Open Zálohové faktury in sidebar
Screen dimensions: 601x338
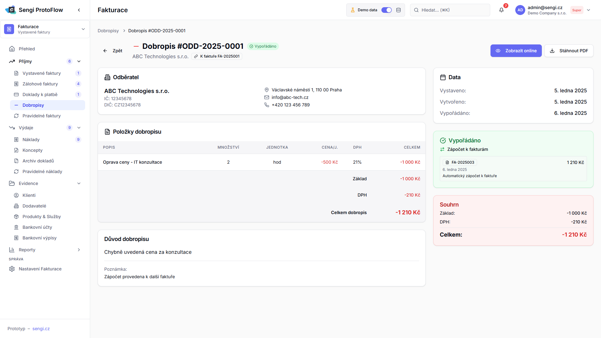40,84
